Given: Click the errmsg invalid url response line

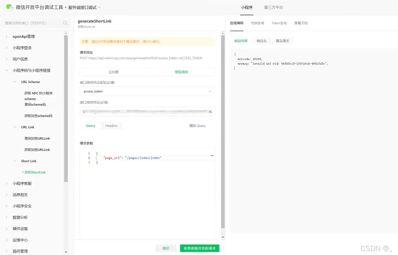Looking at the screenshot, I should [283, 64].
